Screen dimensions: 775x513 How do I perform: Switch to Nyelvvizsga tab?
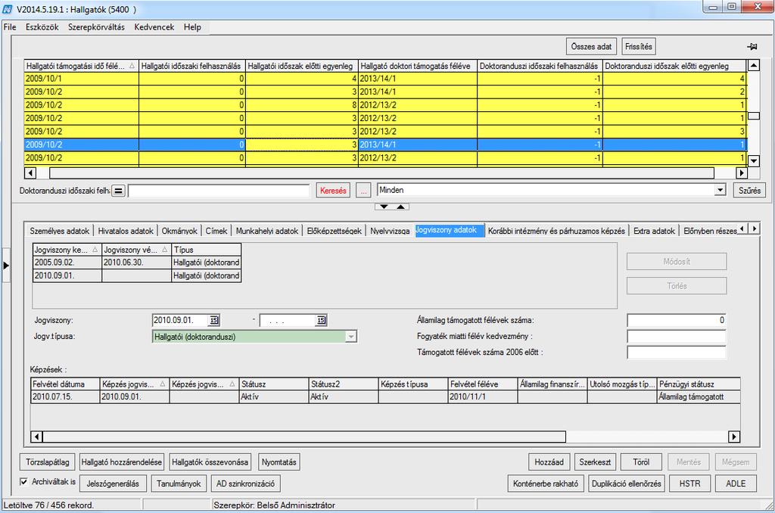[390, 231]
